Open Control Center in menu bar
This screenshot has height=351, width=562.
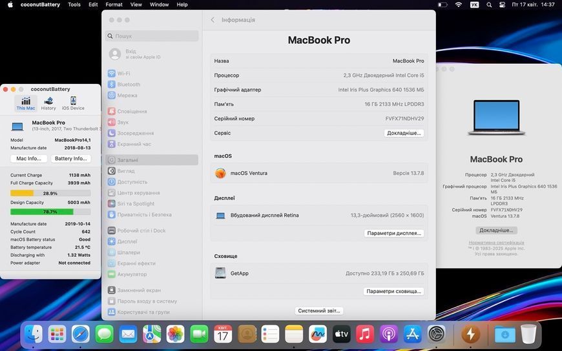pos(502,5)
